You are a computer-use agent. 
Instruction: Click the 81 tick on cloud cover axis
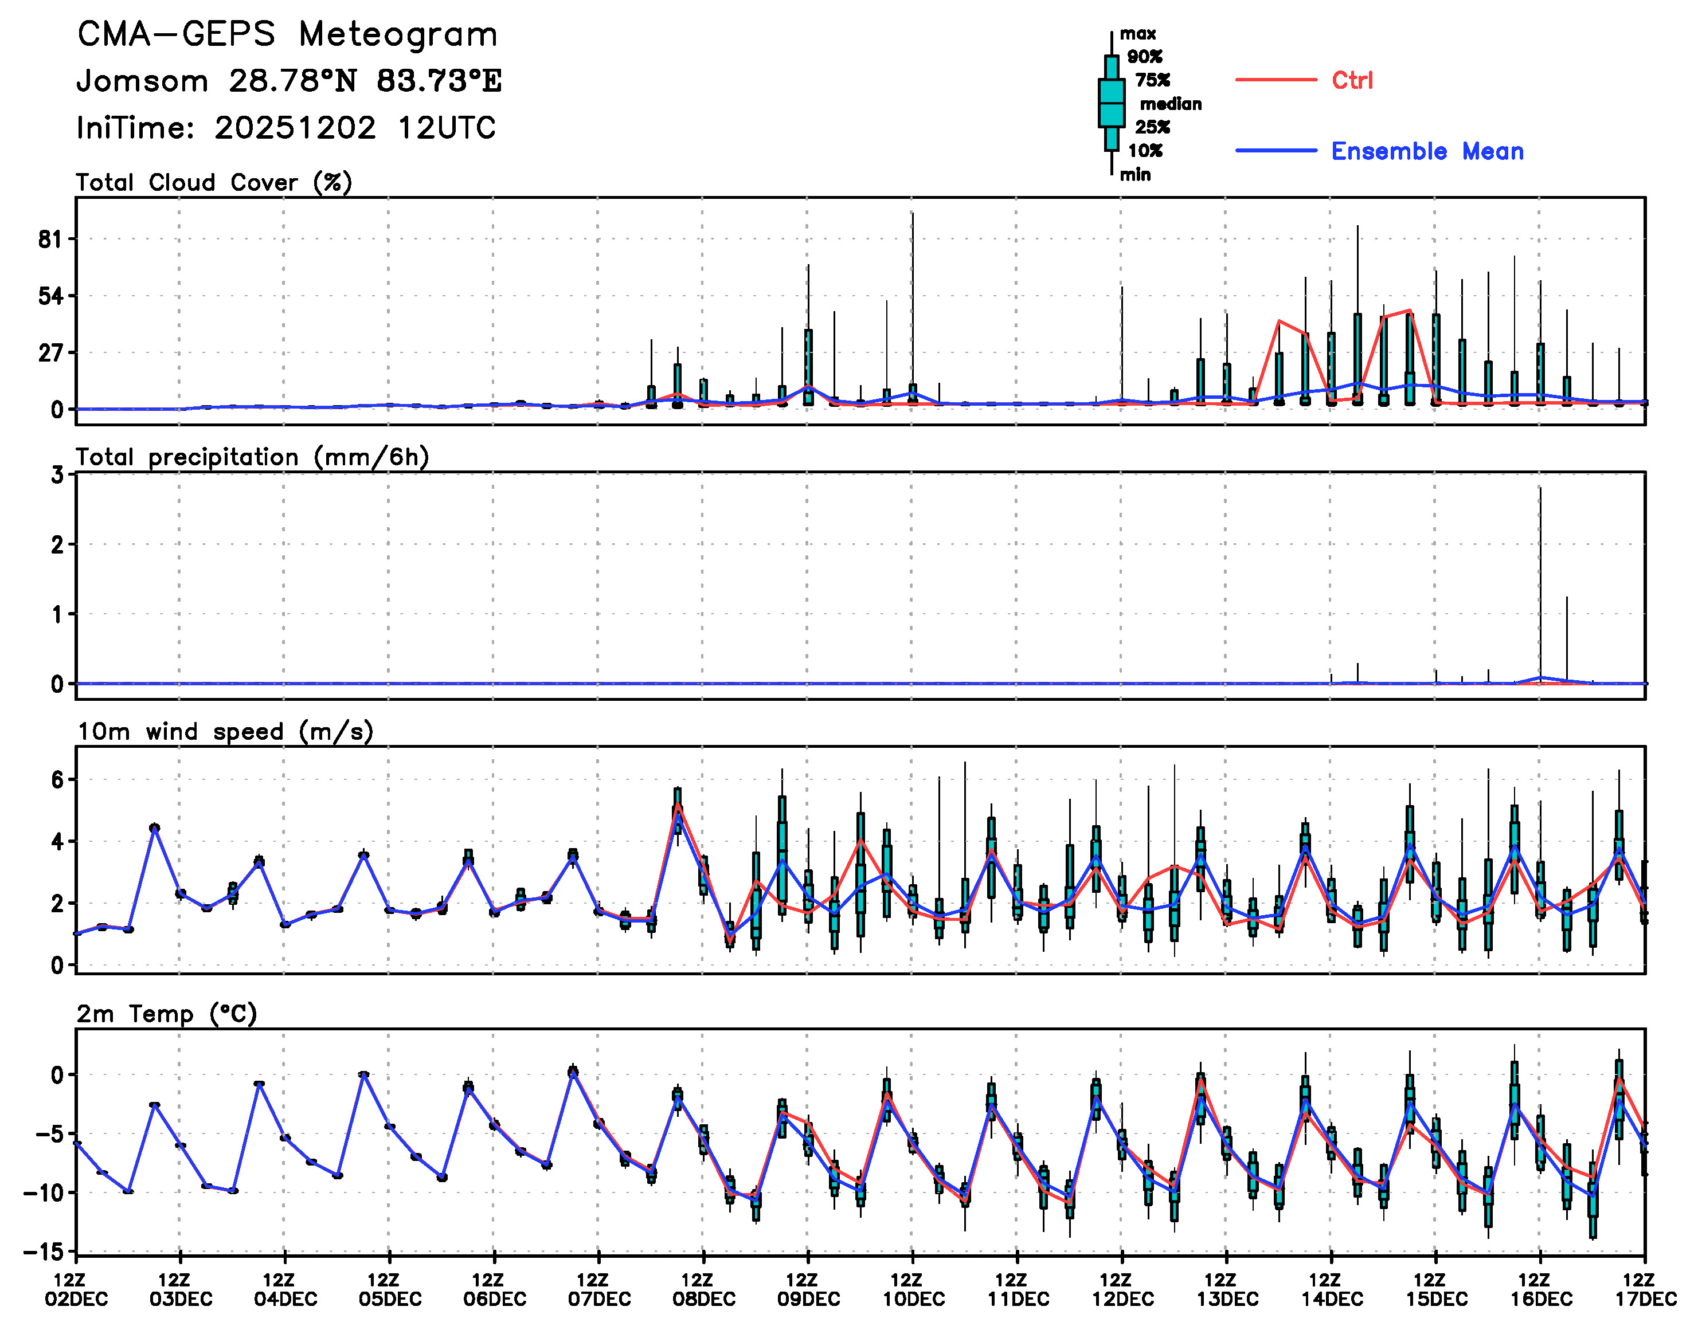pos(50,239)
